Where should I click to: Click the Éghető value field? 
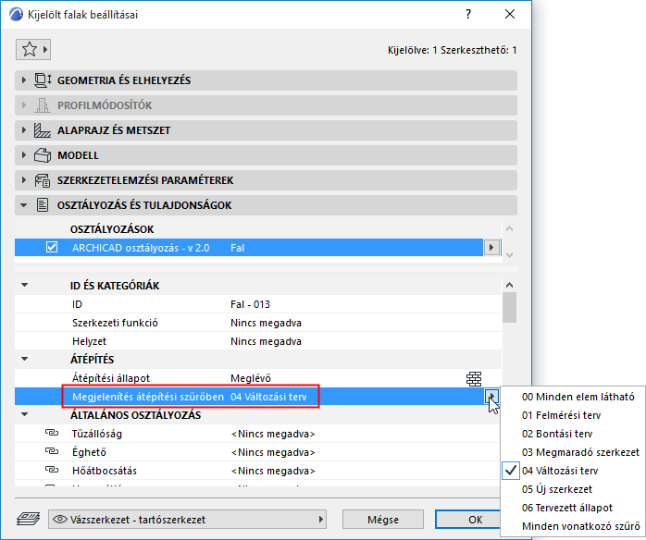pyautogui.click(x=273, y=452)
